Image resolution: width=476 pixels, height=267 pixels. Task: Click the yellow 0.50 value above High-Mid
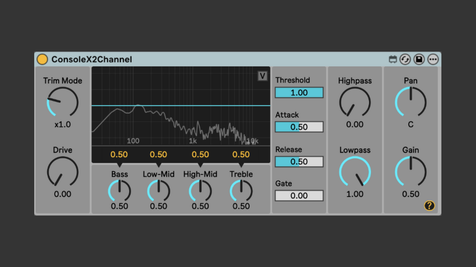200,155
